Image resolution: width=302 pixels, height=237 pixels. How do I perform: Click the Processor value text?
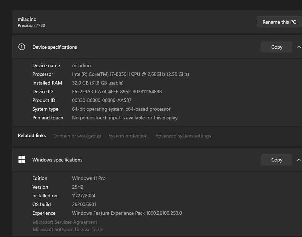click(130, 74)
